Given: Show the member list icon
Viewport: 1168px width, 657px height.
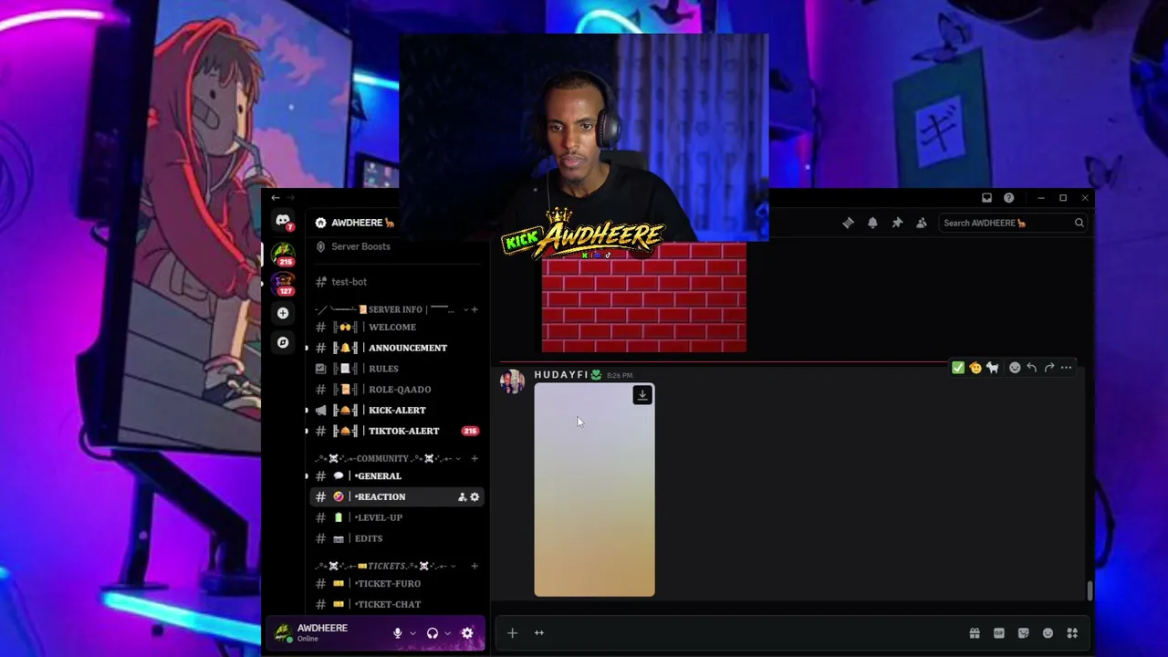Looking at the screenshot, I should 922,223.
